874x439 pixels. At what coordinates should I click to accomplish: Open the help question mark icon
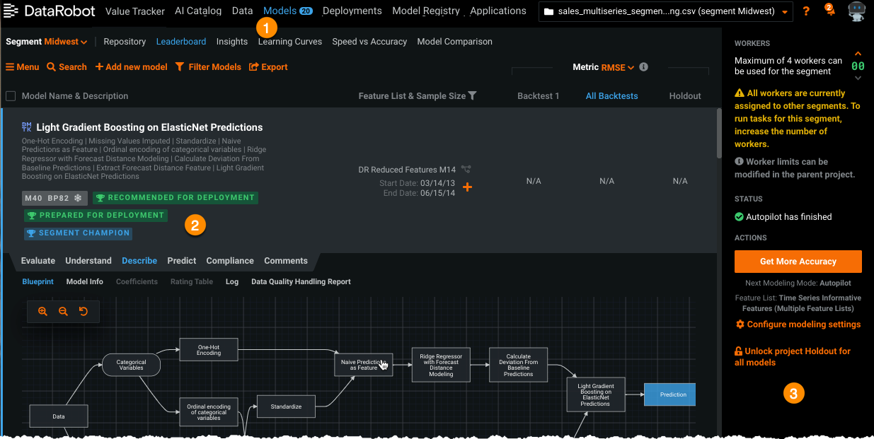[x=806, y=11]
